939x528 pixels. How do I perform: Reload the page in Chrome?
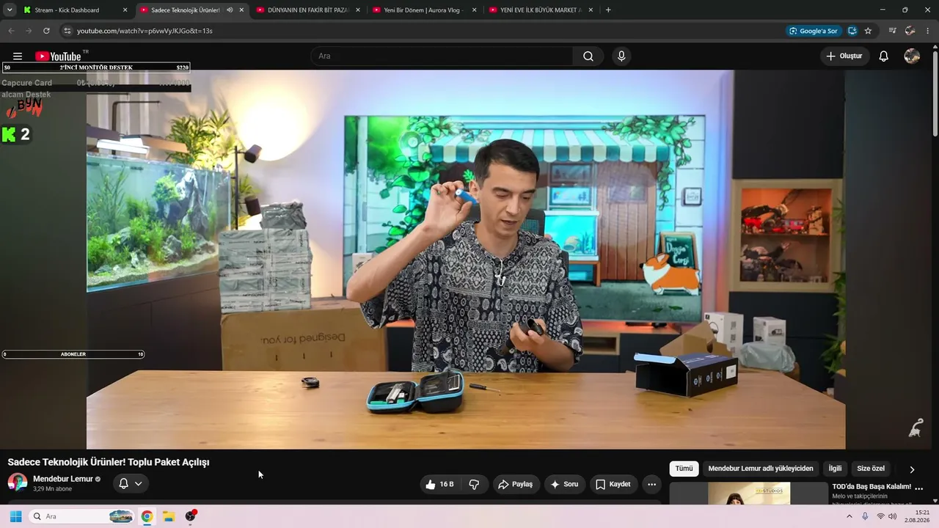46,31
